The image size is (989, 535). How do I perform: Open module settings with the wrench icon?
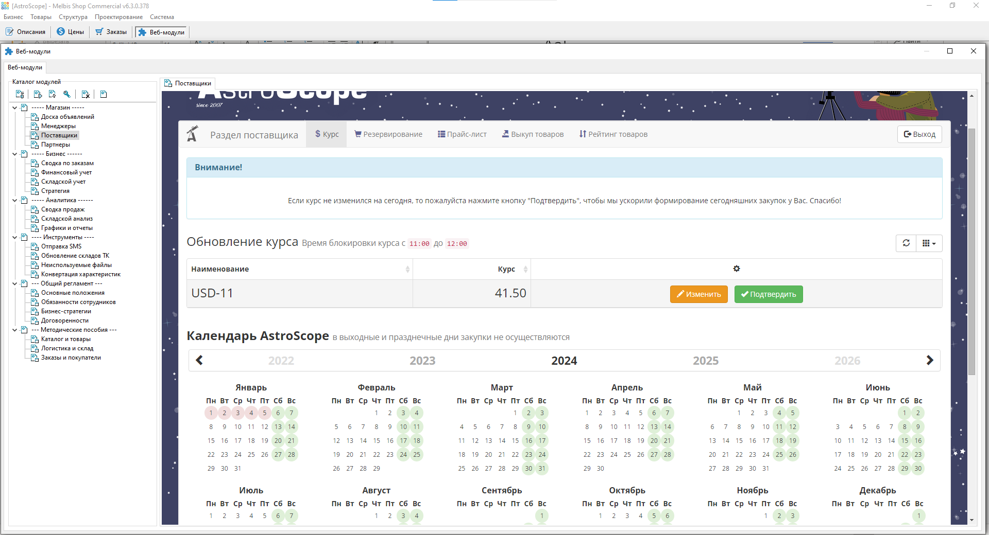pyautogui.click(x=66, y=94)
